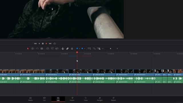Play the timeline in reverse
The height and width of the screenshot is (103, 183).
point(39,43)
